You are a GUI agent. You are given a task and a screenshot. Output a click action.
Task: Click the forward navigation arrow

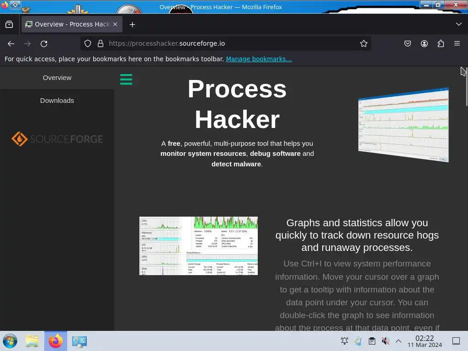tap(27, 43)
